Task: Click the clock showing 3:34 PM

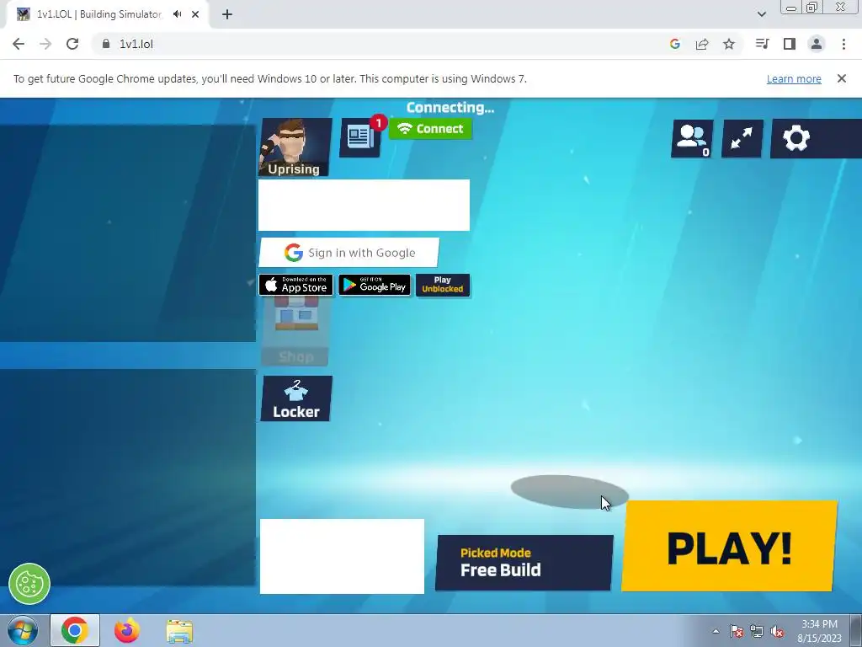Action: point(819,631)
